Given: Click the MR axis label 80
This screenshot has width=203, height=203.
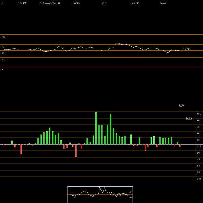Looking at the screenshot, I should point(198,121).
